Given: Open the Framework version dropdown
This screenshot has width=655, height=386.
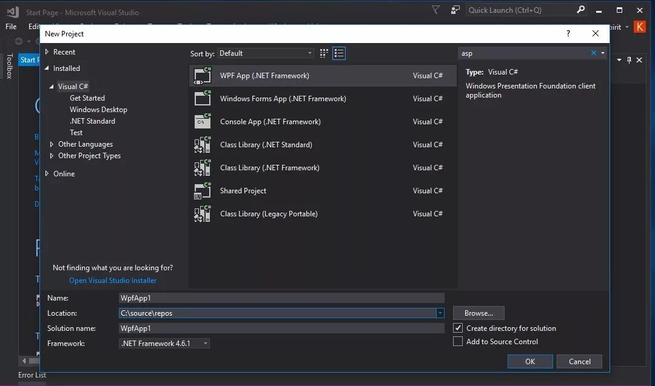Looking at the screenshot, I should click(x=164, y=344).
